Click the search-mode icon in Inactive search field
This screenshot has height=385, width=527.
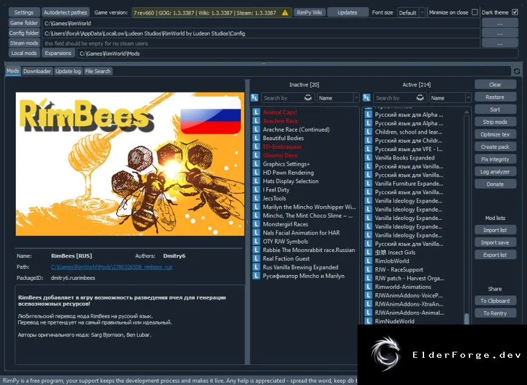[x=308, y=97]
